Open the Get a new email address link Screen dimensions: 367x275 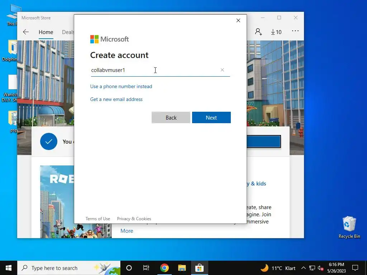[x=116, y=99]
